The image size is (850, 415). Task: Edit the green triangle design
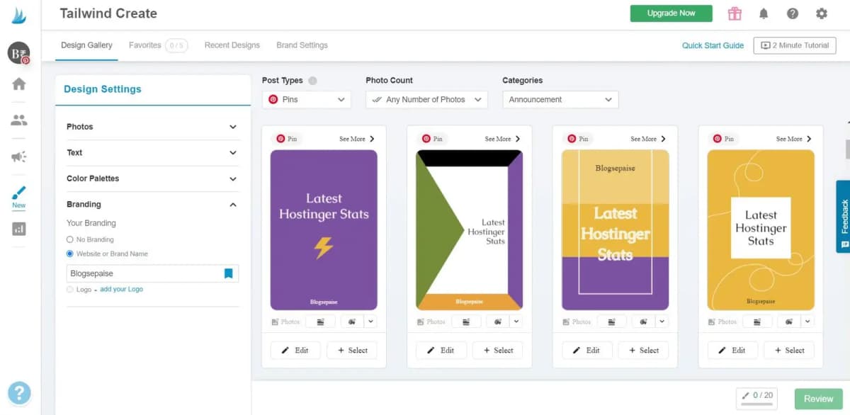(441, 350)
